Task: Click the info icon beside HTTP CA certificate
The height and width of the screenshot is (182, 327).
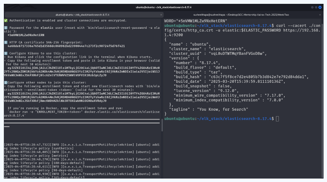Action: click(6, 42)
